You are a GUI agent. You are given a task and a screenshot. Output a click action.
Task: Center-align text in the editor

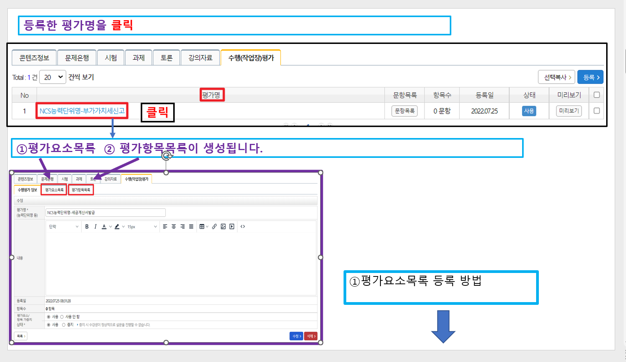[x=174, y=227]
